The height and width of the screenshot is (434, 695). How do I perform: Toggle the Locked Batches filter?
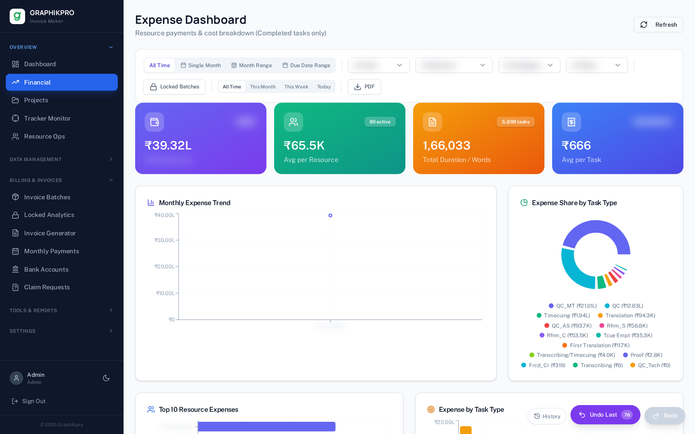[x=174, y=87]
